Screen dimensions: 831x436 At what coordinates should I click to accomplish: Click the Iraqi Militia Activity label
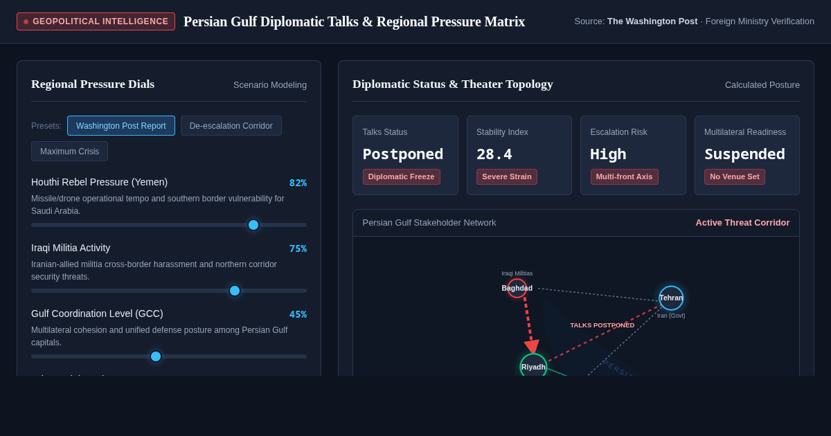[x=71, y=248]
